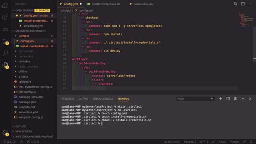
Task: Open the editor More Actions ellipsis
Action: (250, 4)
